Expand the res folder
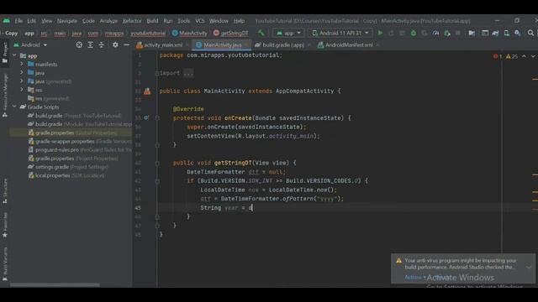 tap(22, 90)
